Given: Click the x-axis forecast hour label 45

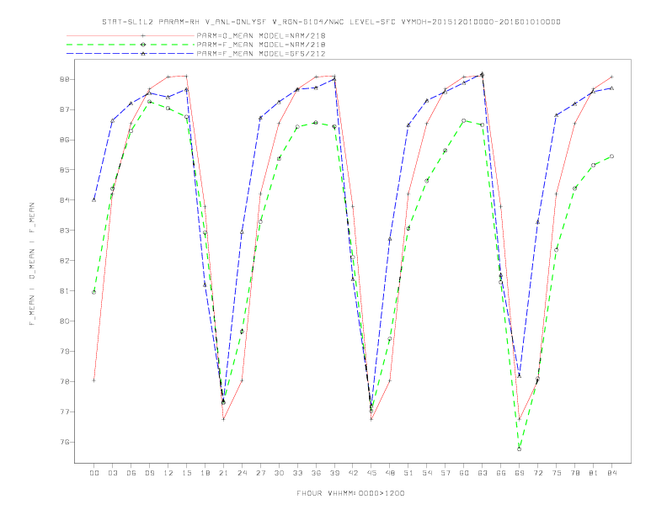Looking at the screenshot, I should [x=371, y=473].
